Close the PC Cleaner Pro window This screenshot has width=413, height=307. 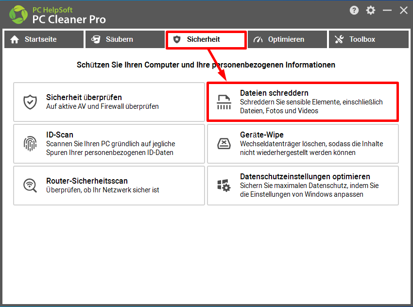(x=403, y=10)
